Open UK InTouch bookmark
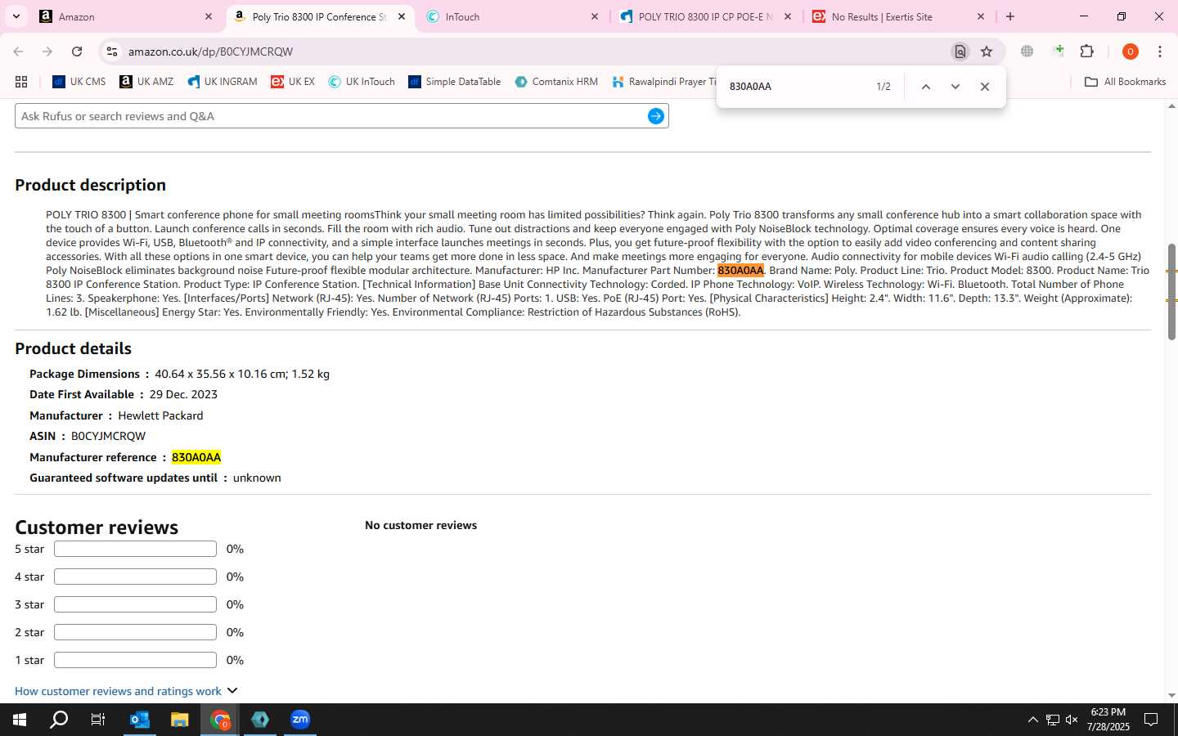Viewport: 1178px width, 736px height. pyautogui.click(x=362, y=82)
